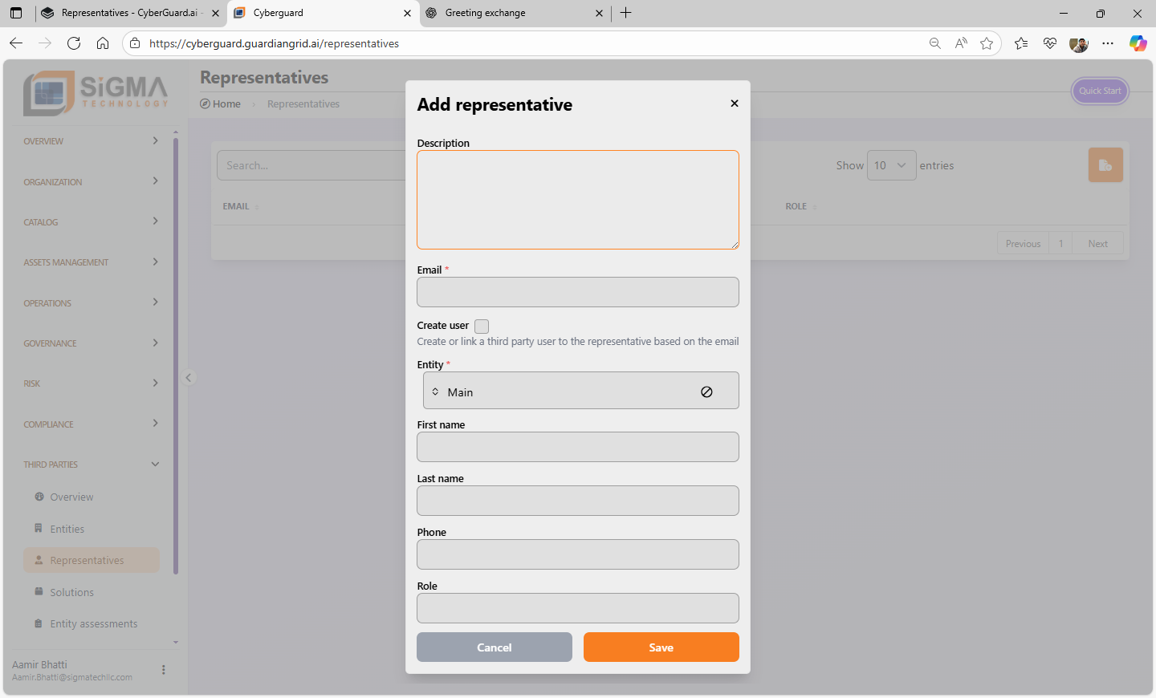Open user options menu beside Aamir Bhatti
This screenshot has width=1156, height=698.
164,670
